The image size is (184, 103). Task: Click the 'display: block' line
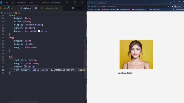click(24, 44)
